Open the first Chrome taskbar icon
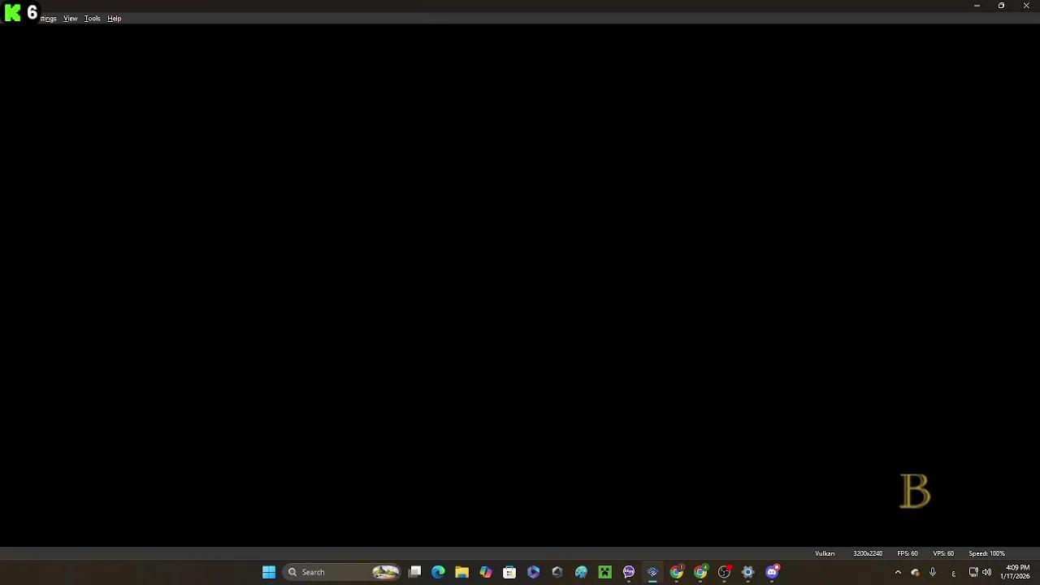 677,572
